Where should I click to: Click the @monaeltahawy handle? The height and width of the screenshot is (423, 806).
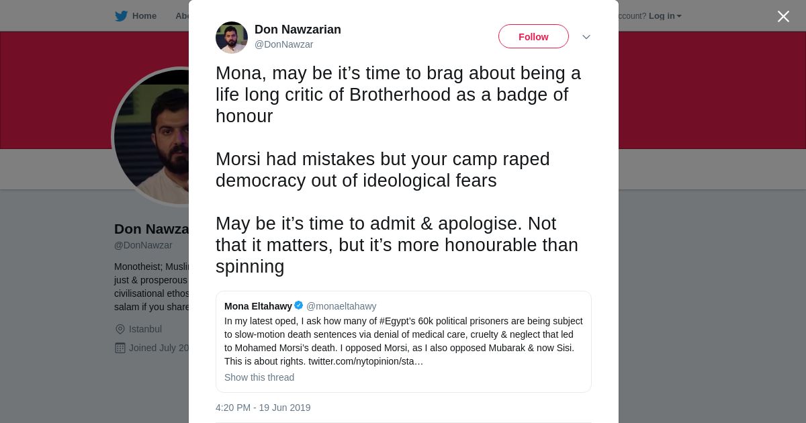pyautogui.click(x=341, y=306)
